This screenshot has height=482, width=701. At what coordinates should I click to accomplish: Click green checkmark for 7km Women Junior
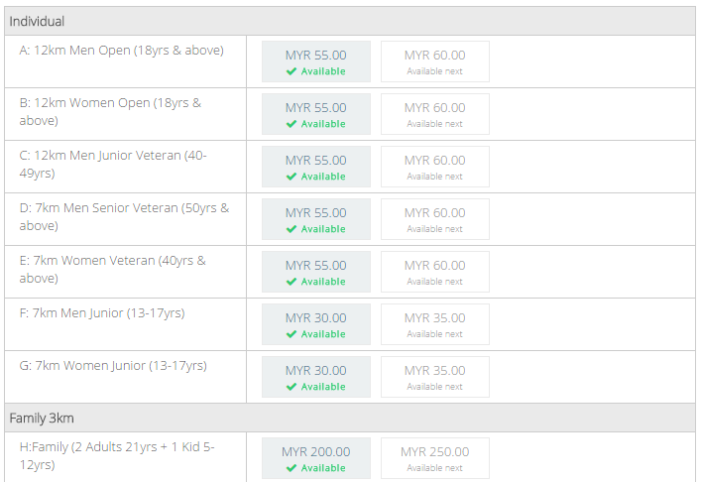point(292,387)
